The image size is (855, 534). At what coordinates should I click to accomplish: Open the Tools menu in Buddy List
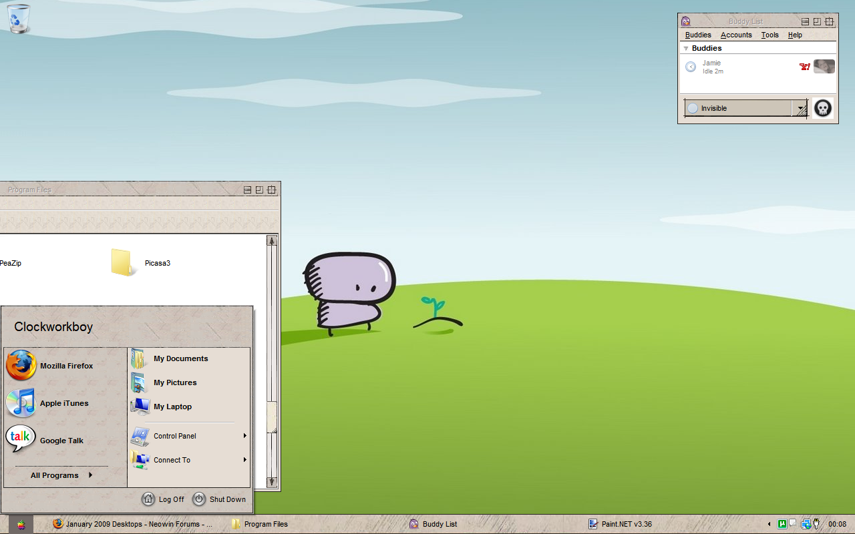point(769,35)
